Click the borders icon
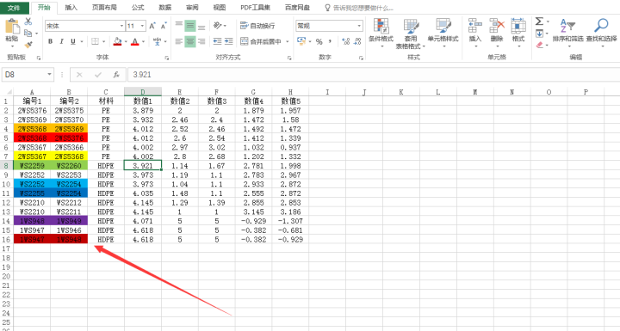620x331 pixels. pos(95,41)
